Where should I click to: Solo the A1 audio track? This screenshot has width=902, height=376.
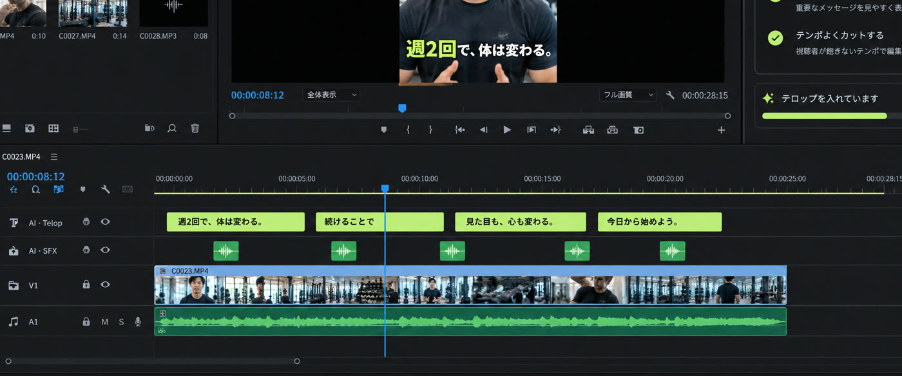click(x=121, y=321)
